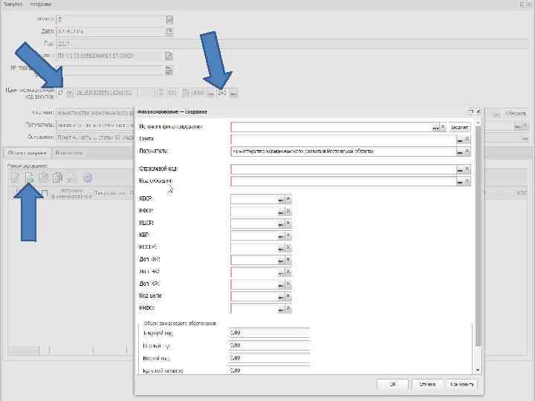Click the Применить button

[461, 385]
